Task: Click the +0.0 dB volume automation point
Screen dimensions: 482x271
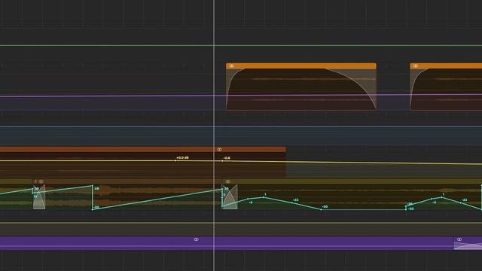Action: (175, 160)
